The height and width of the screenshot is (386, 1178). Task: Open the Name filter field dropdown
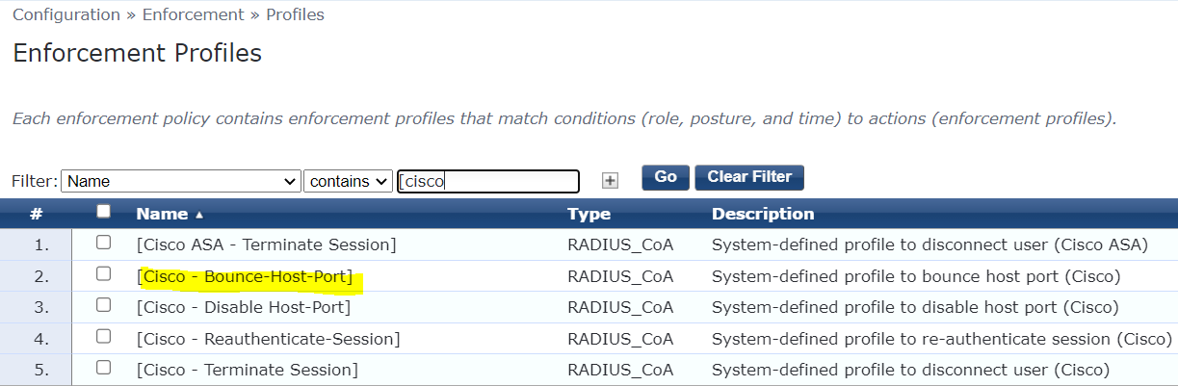point(181,181)
